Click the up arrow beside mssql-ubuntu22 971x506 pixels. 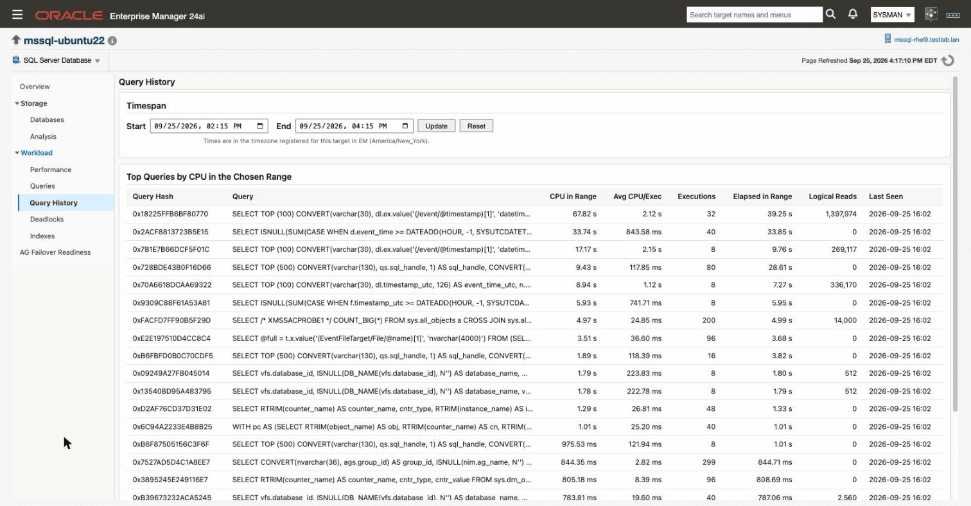click(16, 40)
